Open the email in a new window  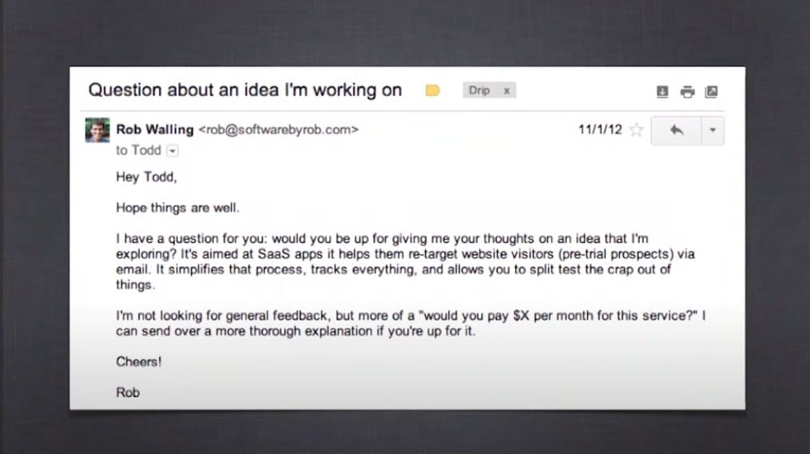[x=712, y=92]
